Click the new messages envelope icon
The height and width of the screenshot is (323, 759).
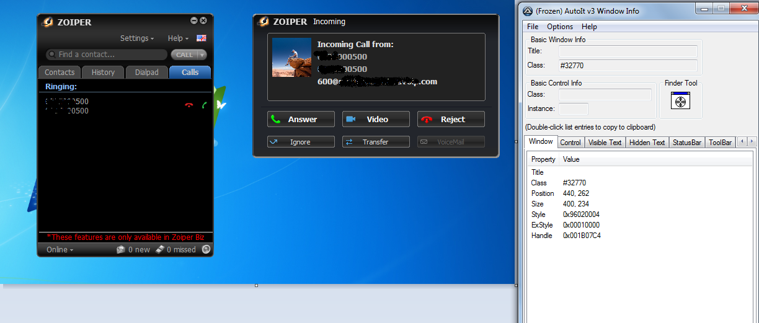[x=121, y=250]
